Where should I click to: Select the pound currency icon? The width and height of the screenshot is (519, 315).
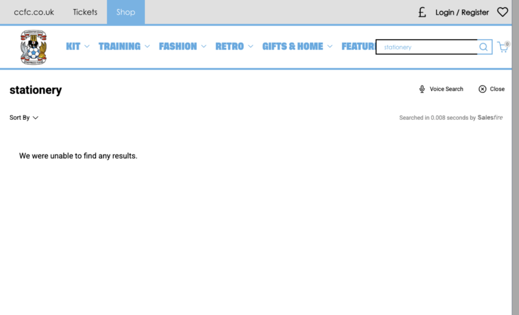click(422, 12)
